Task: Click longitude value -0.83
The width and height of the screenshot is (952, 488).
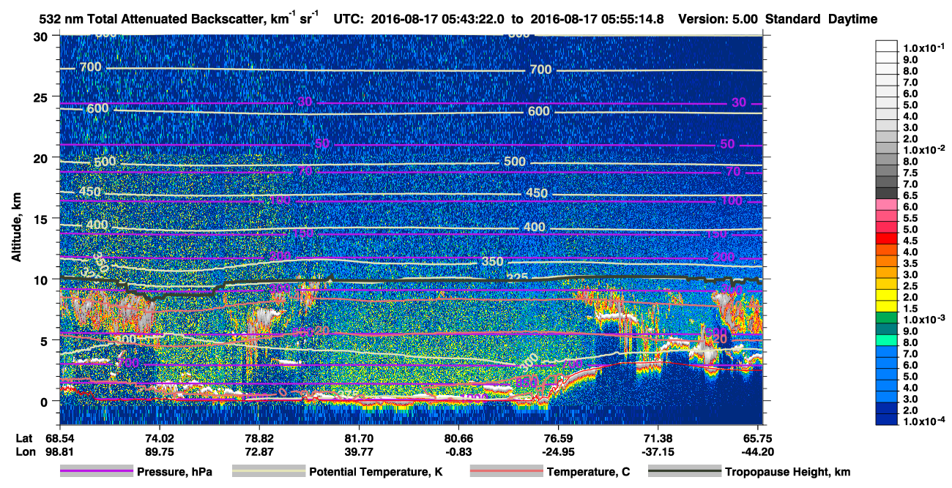Action: tap(458, 452)
